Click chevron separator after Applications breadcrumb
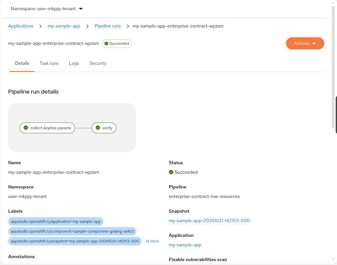 pyautogui.click(x=40, y=26)
